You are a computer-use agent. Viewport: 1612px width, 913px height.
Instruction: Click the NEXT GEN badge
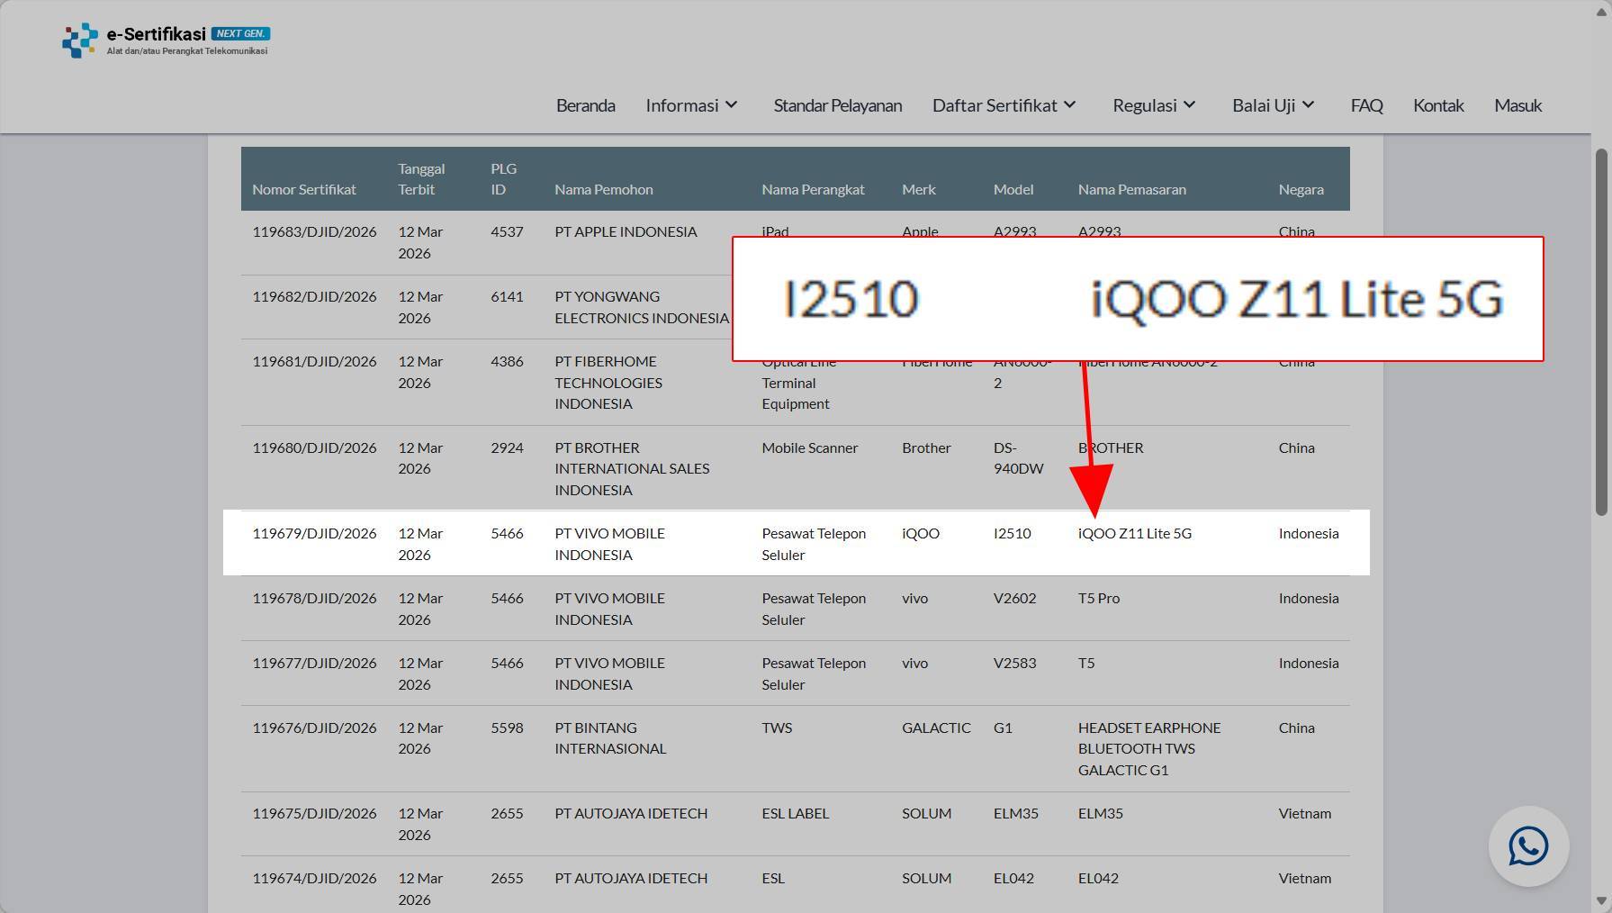(240, 33)
